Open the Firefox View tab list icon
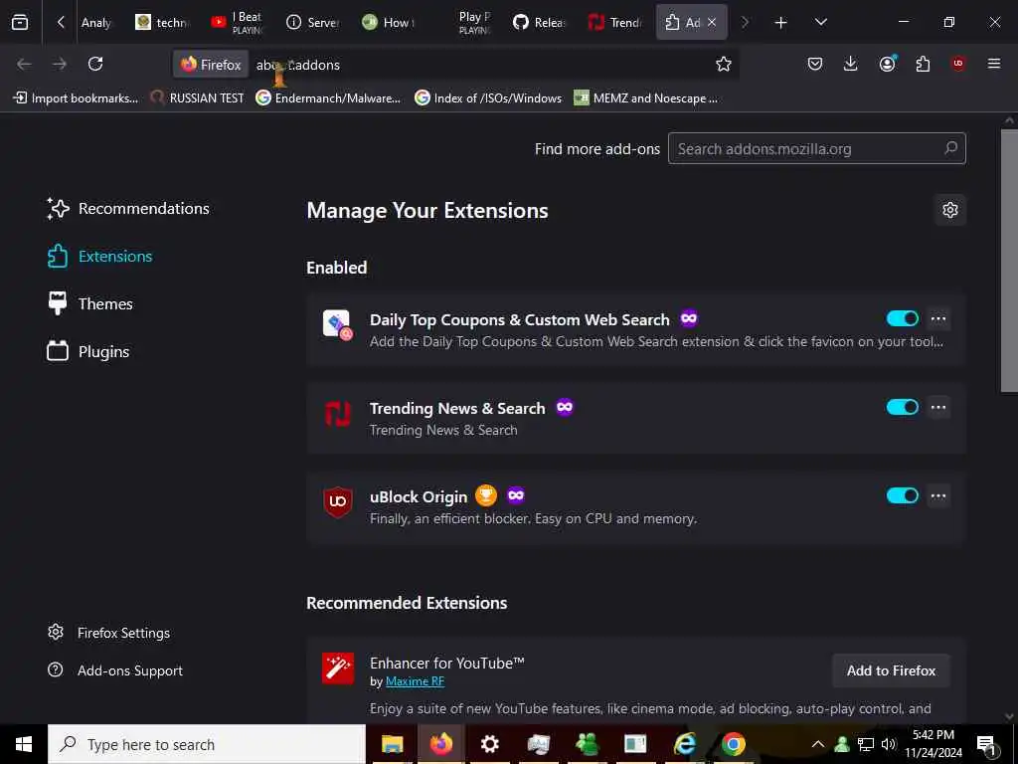 click(20, 22)
